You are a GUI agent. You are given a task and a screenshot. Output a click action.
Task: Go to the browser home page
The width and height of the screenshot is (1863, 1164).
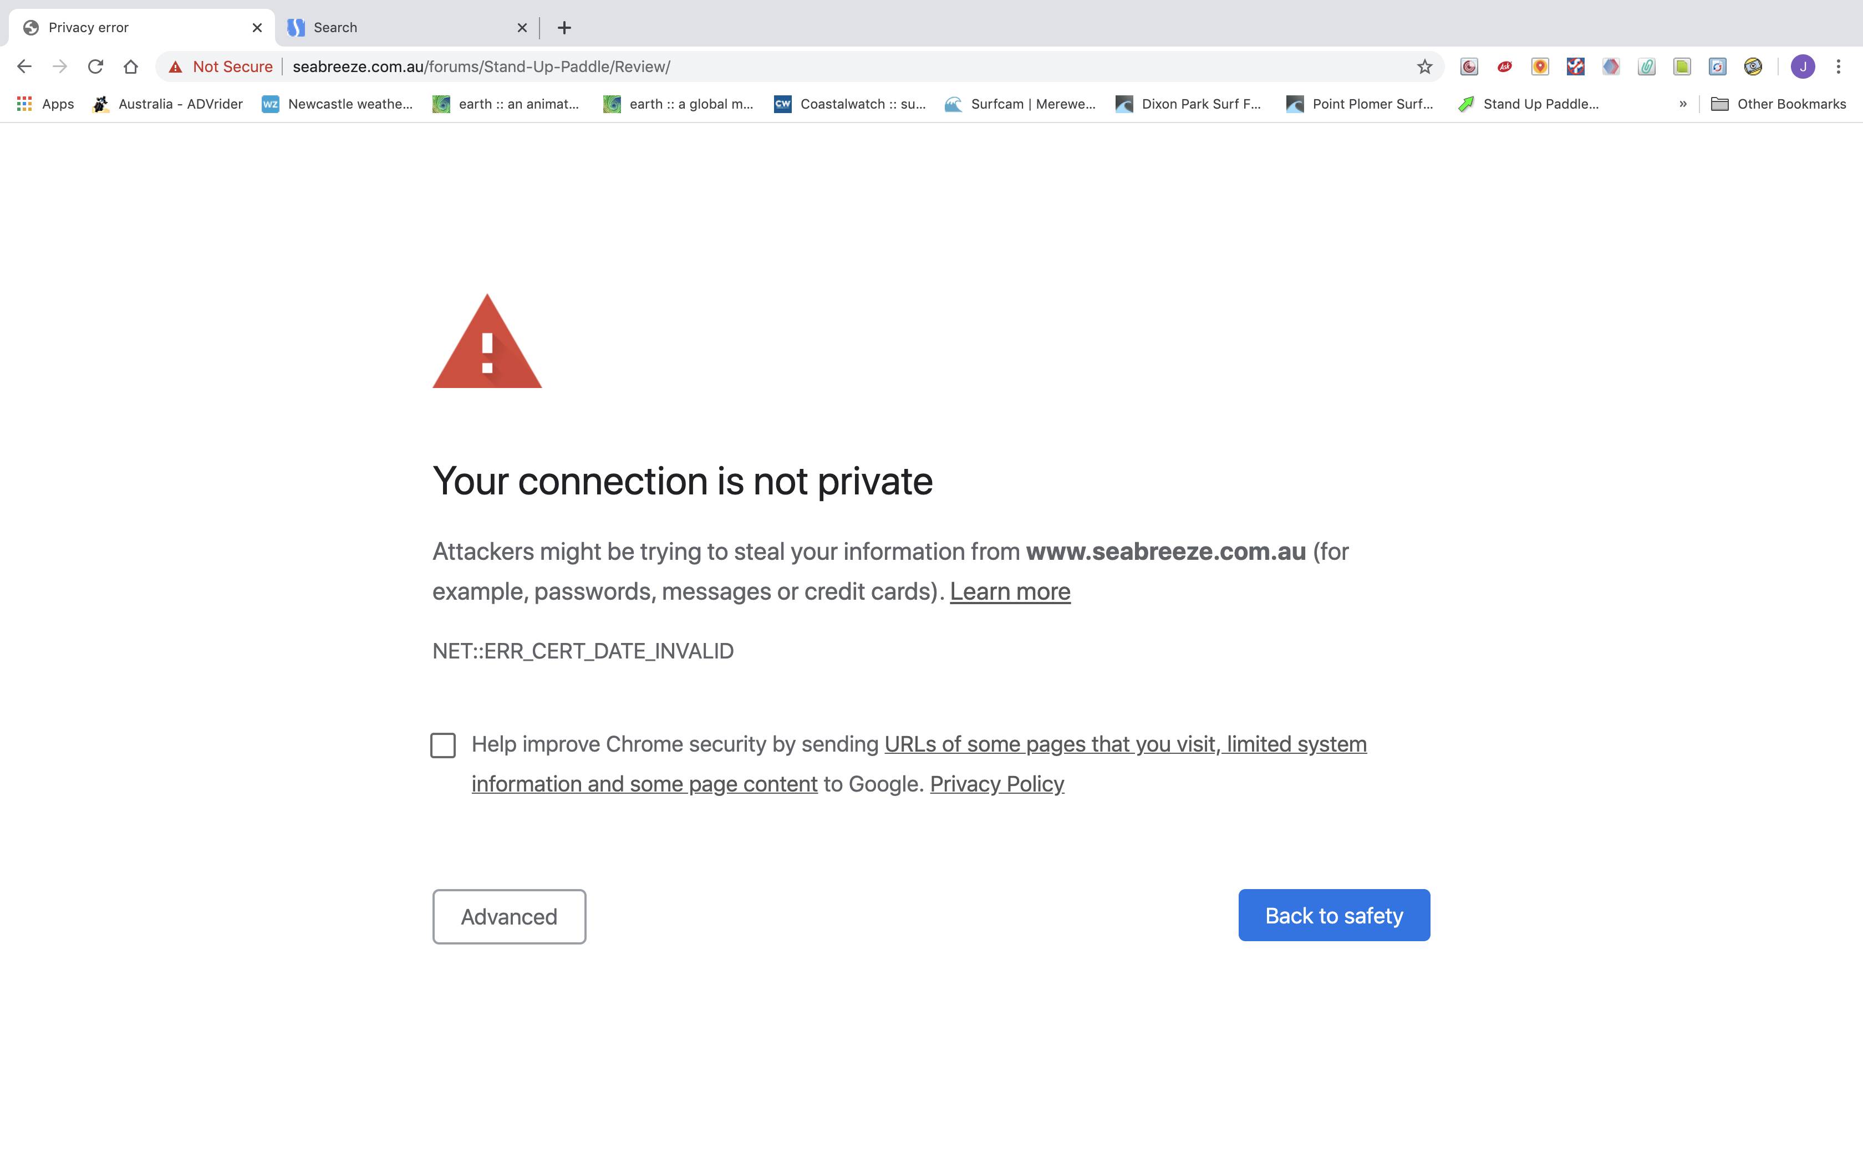point(131,67)
